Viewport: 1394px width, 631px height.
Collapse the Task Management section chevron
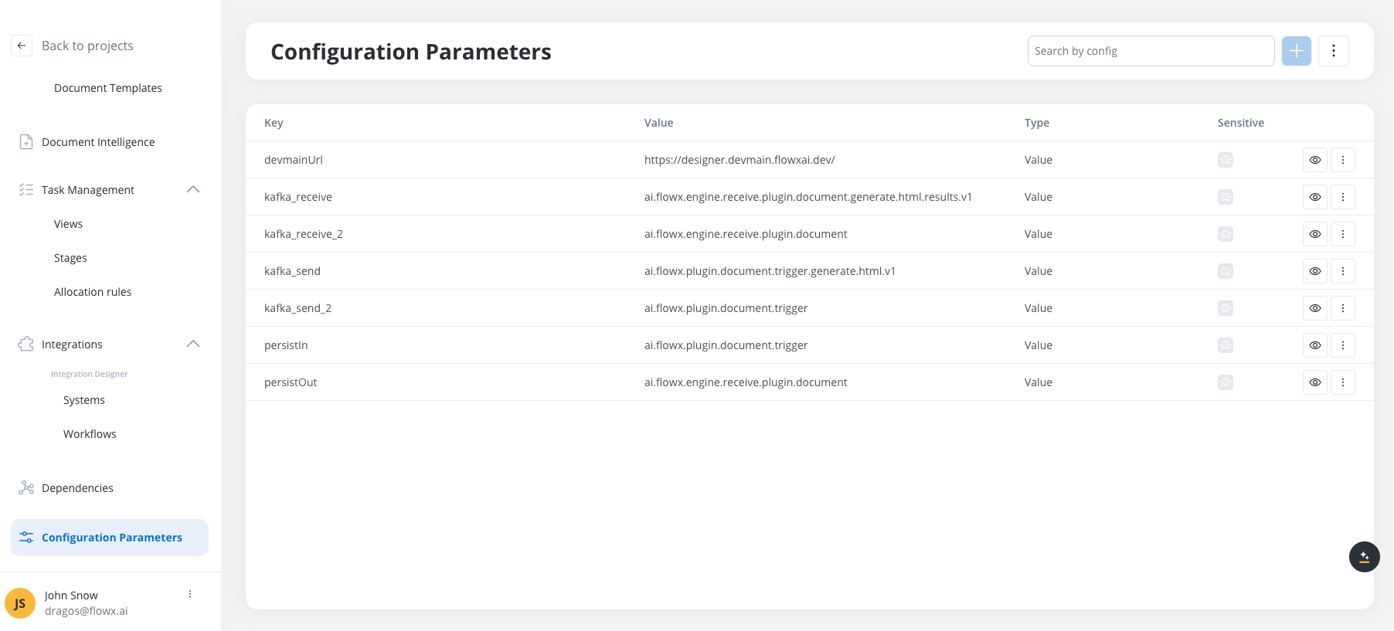[x=193, y=189]
